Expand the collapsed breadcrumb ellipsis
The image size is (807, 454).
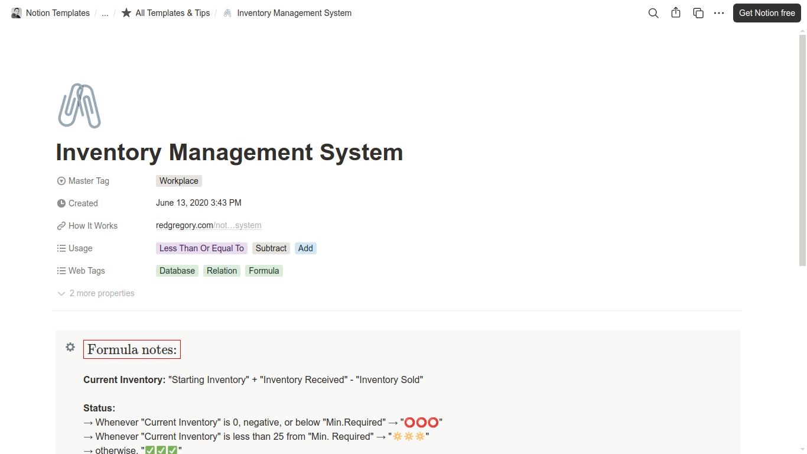coord(105,13)
